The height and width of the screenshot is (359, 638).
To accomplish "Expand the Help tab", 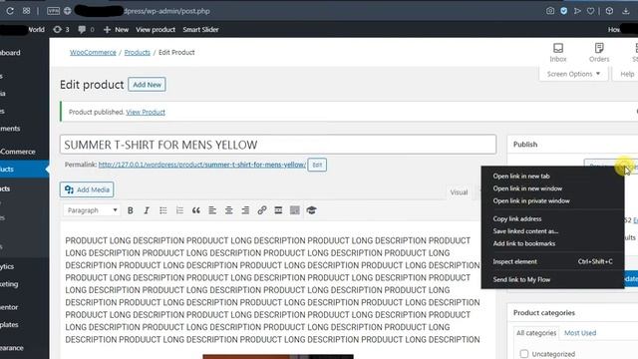I will [627, 74].
